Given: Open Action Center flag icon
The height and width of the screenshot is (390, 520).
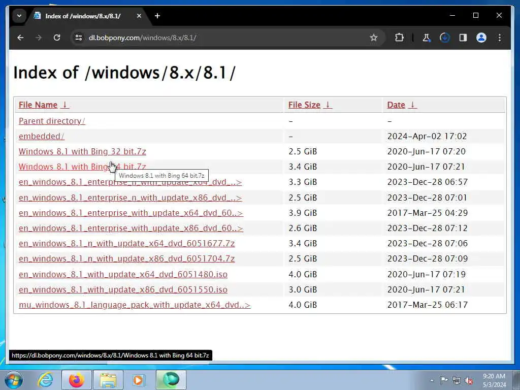Looking at the screenshot, I should pyautogui.click(x=444, y=380).
